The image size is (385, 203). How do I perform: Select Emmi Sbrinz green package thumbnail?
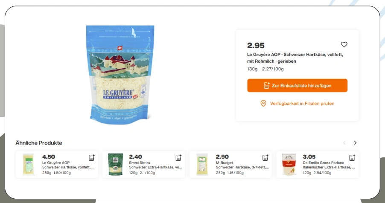pyautogui.click(x=115, y=164)
